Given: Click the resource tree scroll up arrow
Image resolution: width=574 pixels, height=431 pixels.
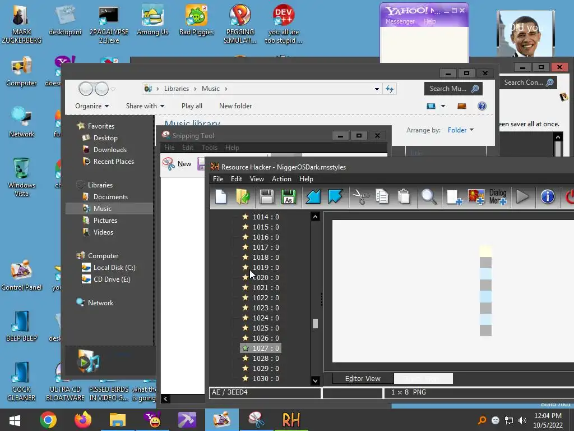Looking at the screenshot, I should pos(315,217).
